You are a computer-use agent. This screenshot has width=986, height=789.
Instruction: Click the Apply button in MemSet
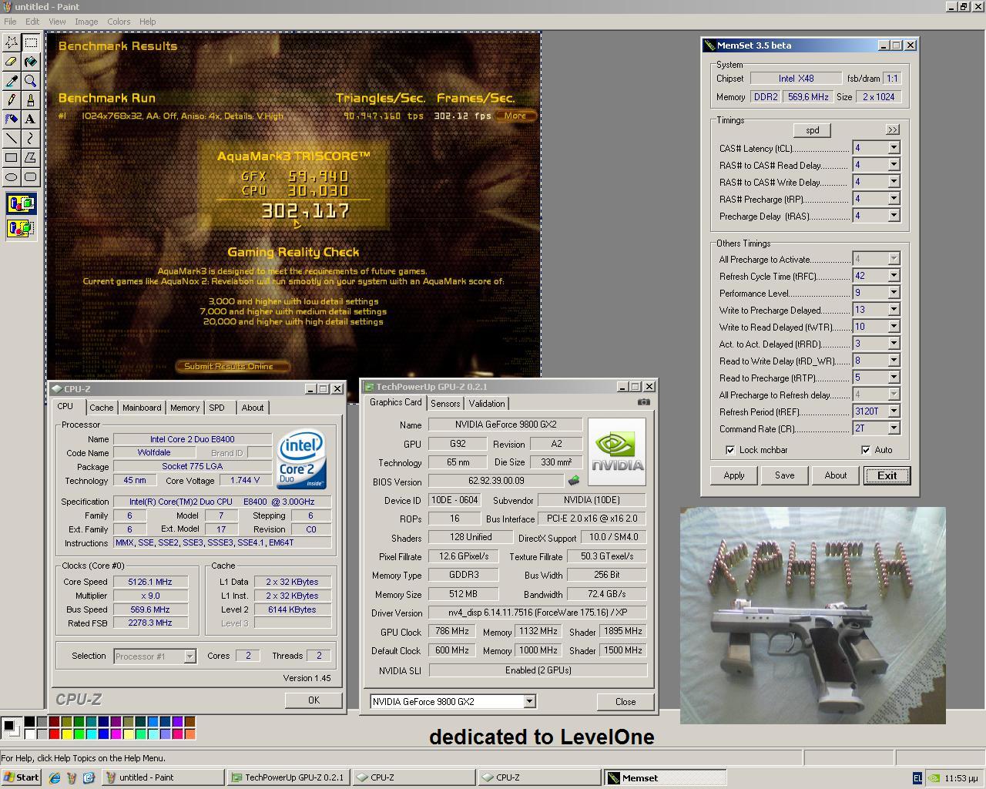[733, 475]
